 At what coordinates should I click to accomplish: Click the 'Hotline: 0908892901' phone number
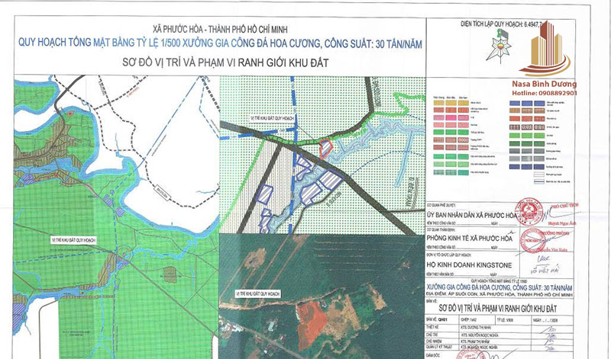point(544,93)
